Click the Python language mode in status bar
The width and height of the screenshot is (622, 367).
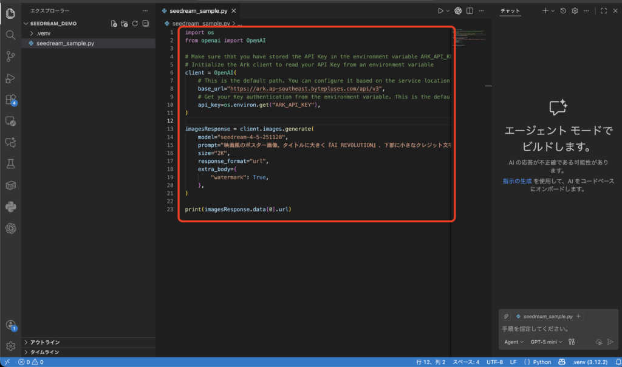(x=538, y=362)
